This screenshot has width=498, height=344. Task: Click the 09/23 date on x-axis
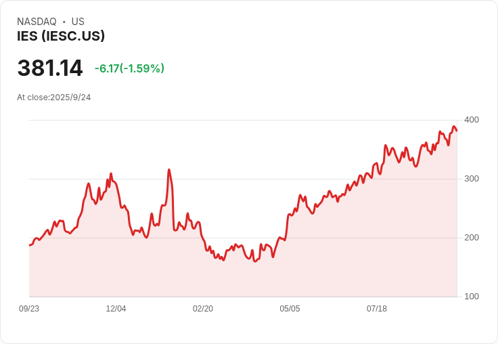[29, 309]
